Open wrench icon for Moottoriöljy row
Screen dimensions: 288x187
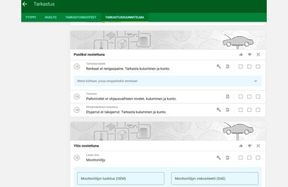218,158
